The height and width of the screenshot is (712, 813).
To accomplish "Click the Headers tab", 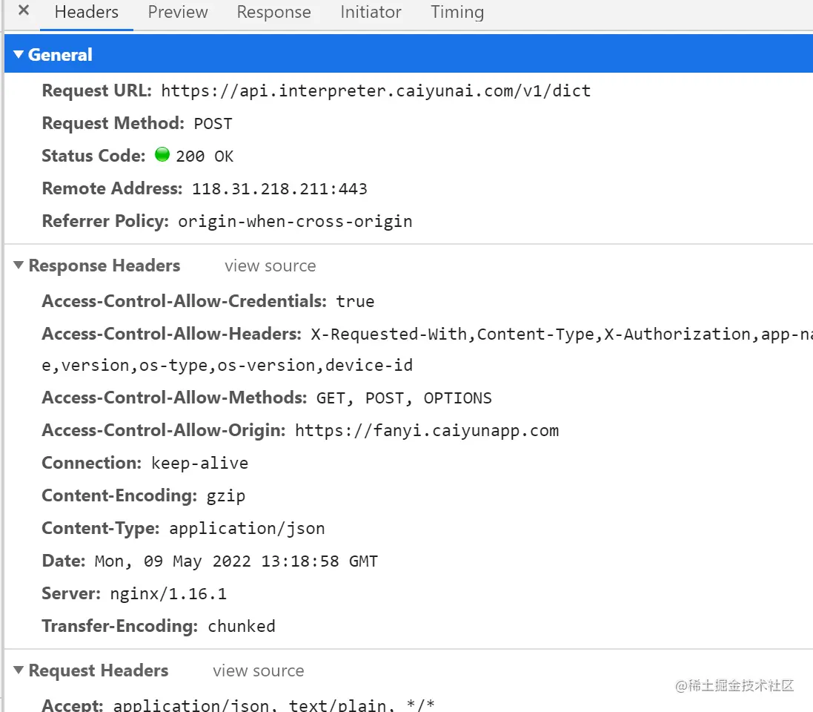I will 86,13.
